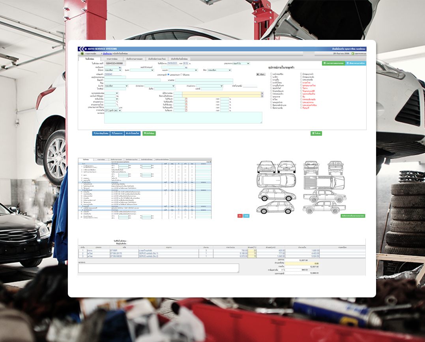Open the สีรถ car color dropdown

click(x=219, y=70)
